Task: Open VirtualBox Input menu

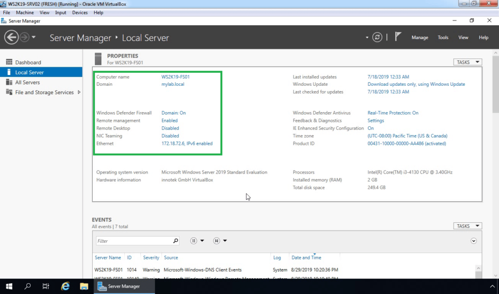Action: click(60, 12)
